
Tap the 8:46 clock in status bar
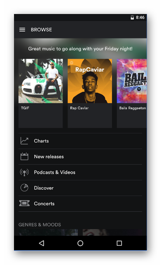[140, 17]
